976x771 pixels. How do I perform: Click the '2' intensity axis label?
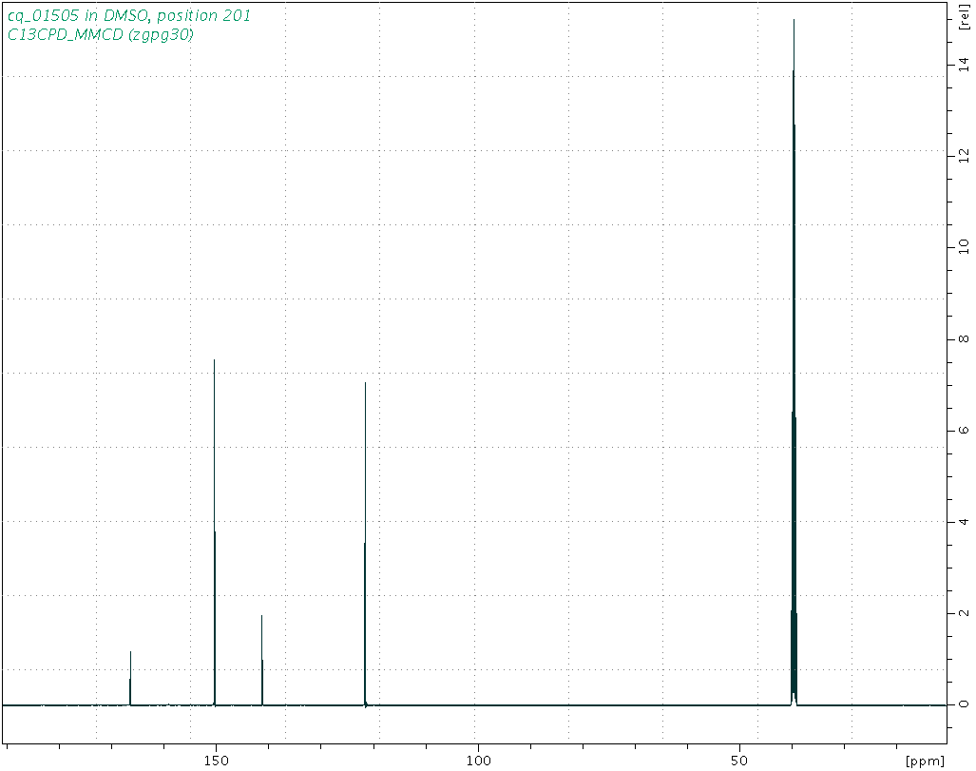coord(964,613)
